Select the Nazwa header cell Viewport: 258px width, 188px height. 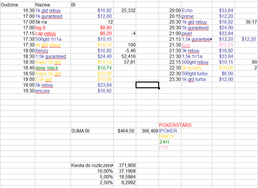(53, 5)
